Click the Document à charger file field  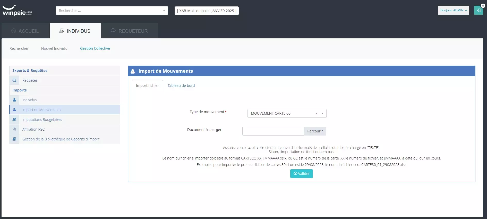tap(273, 131)
